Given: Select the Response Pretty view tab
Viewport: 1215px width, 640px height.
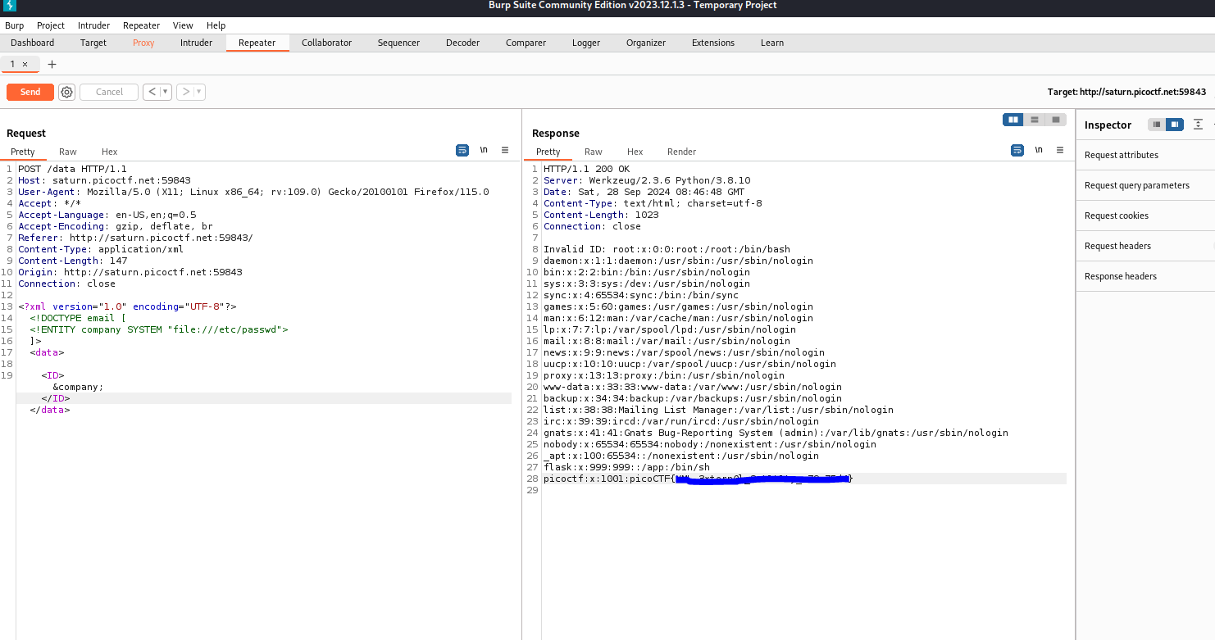Looking at the screenshot, I should coord(548,152).
